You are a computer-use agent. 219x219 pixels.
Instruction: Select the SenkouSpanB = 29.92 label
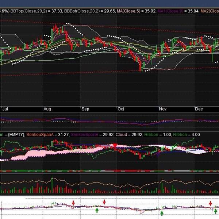92,135
